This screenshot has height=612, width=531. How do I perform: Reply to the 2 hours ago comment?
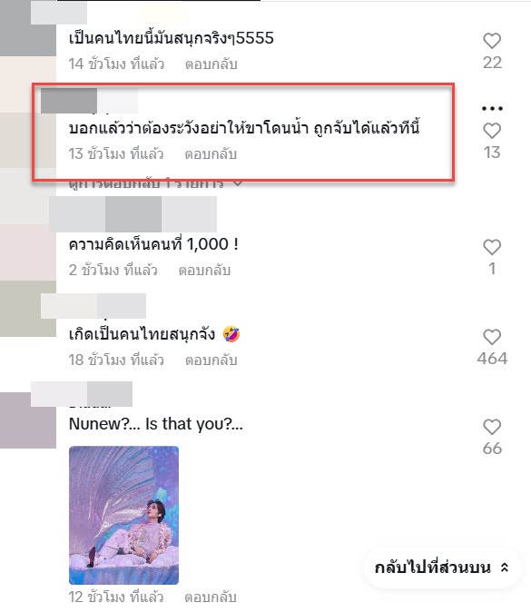[204, 270]
